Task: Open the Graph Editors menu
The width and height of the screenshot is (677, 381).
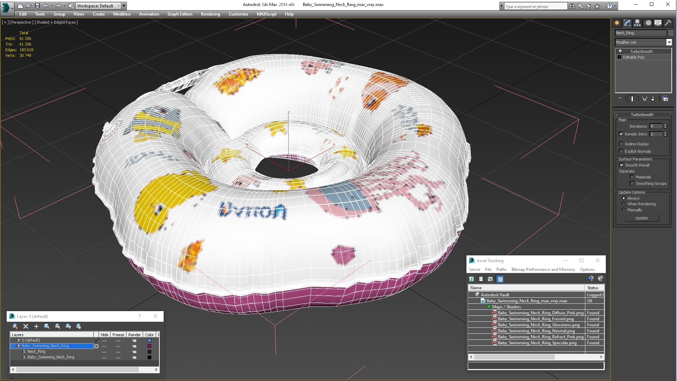Action: (180, 14)
